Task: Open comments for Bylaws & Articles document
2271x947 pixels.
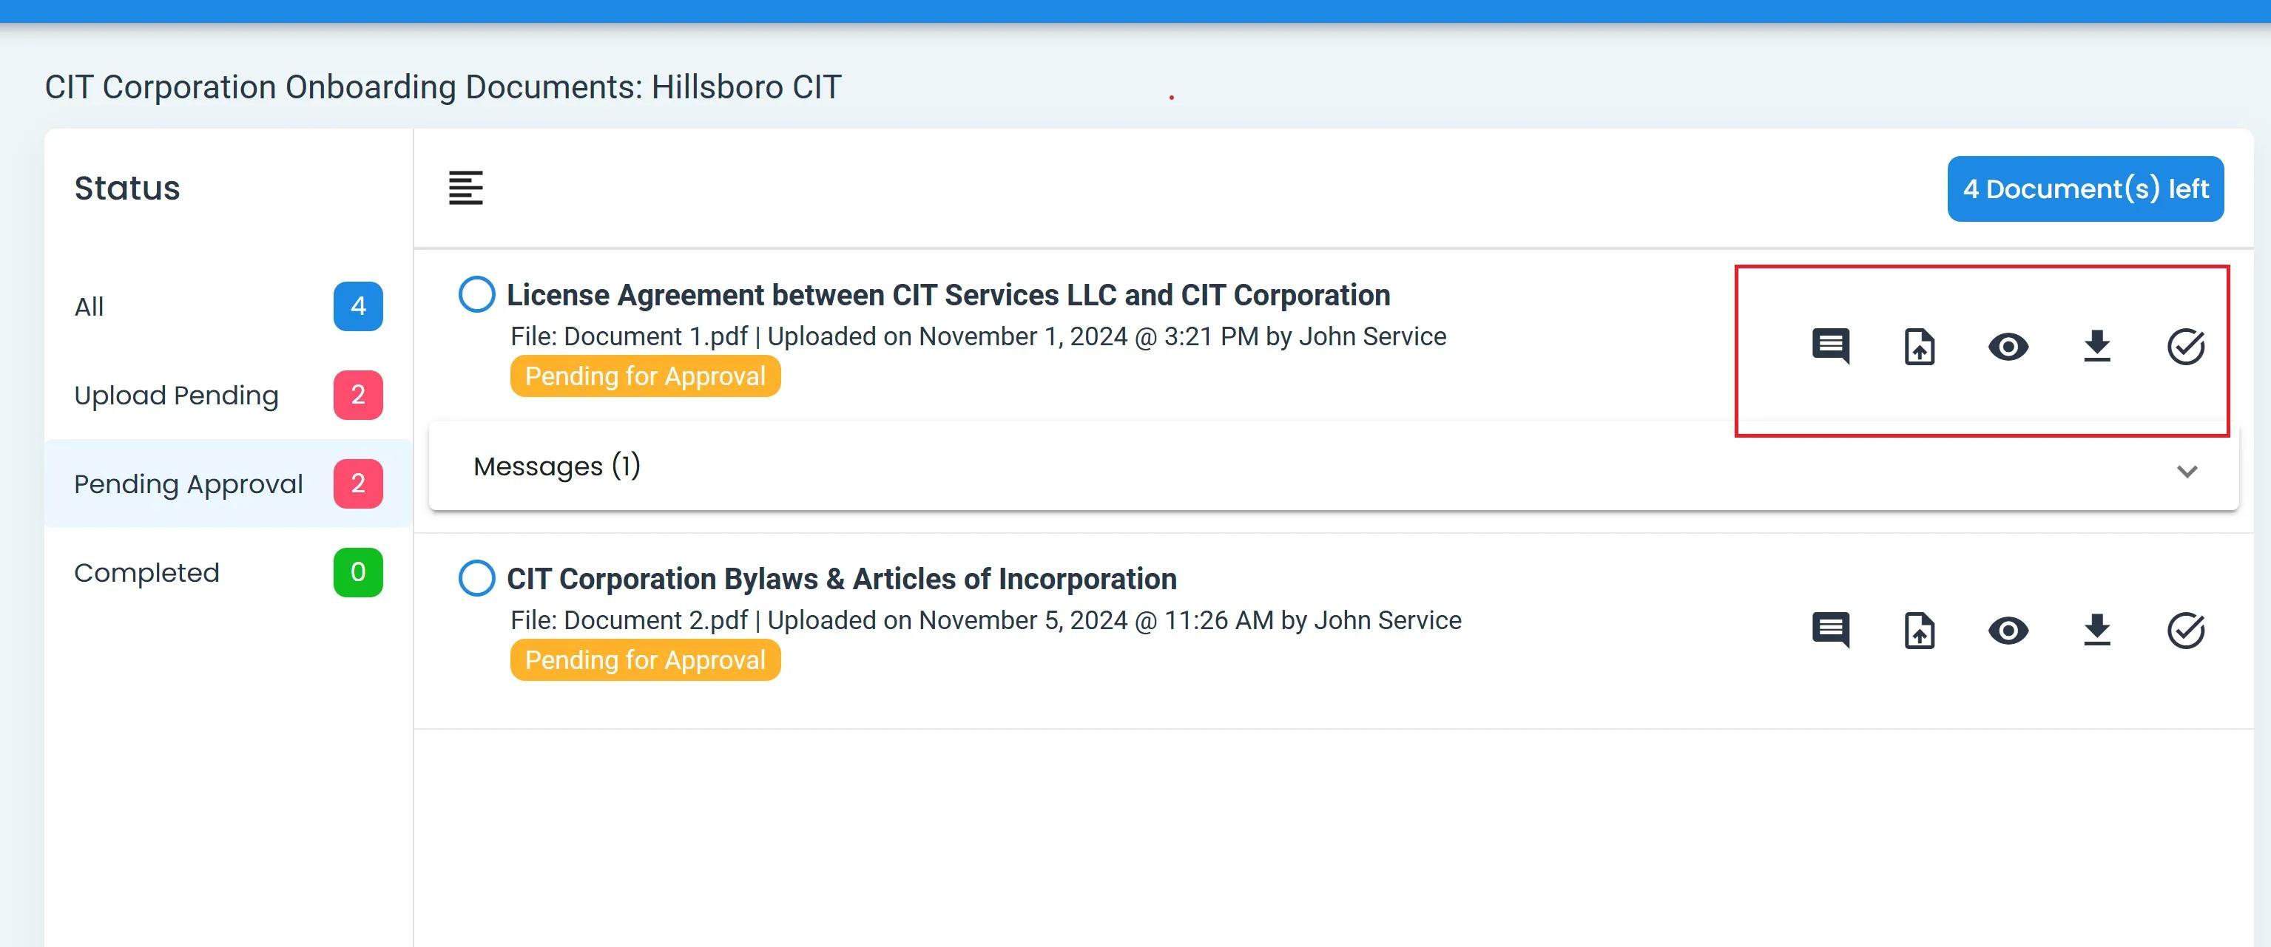Action: click(x=1830, y=630)
